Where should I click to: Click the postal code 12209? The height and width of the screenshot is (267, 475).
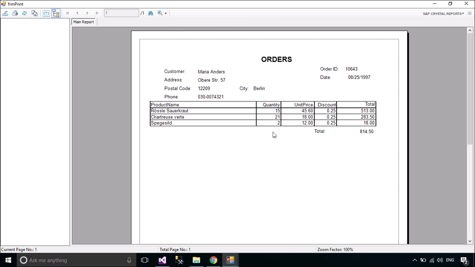(204, 89)
